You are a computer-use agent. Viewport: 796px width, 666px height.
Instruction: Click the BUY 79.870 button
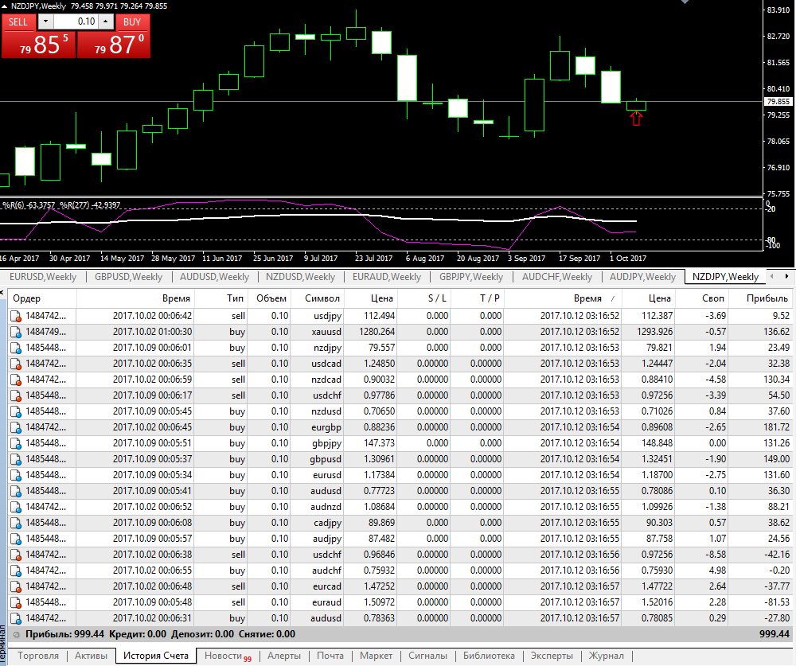click(x=114, y=37)
